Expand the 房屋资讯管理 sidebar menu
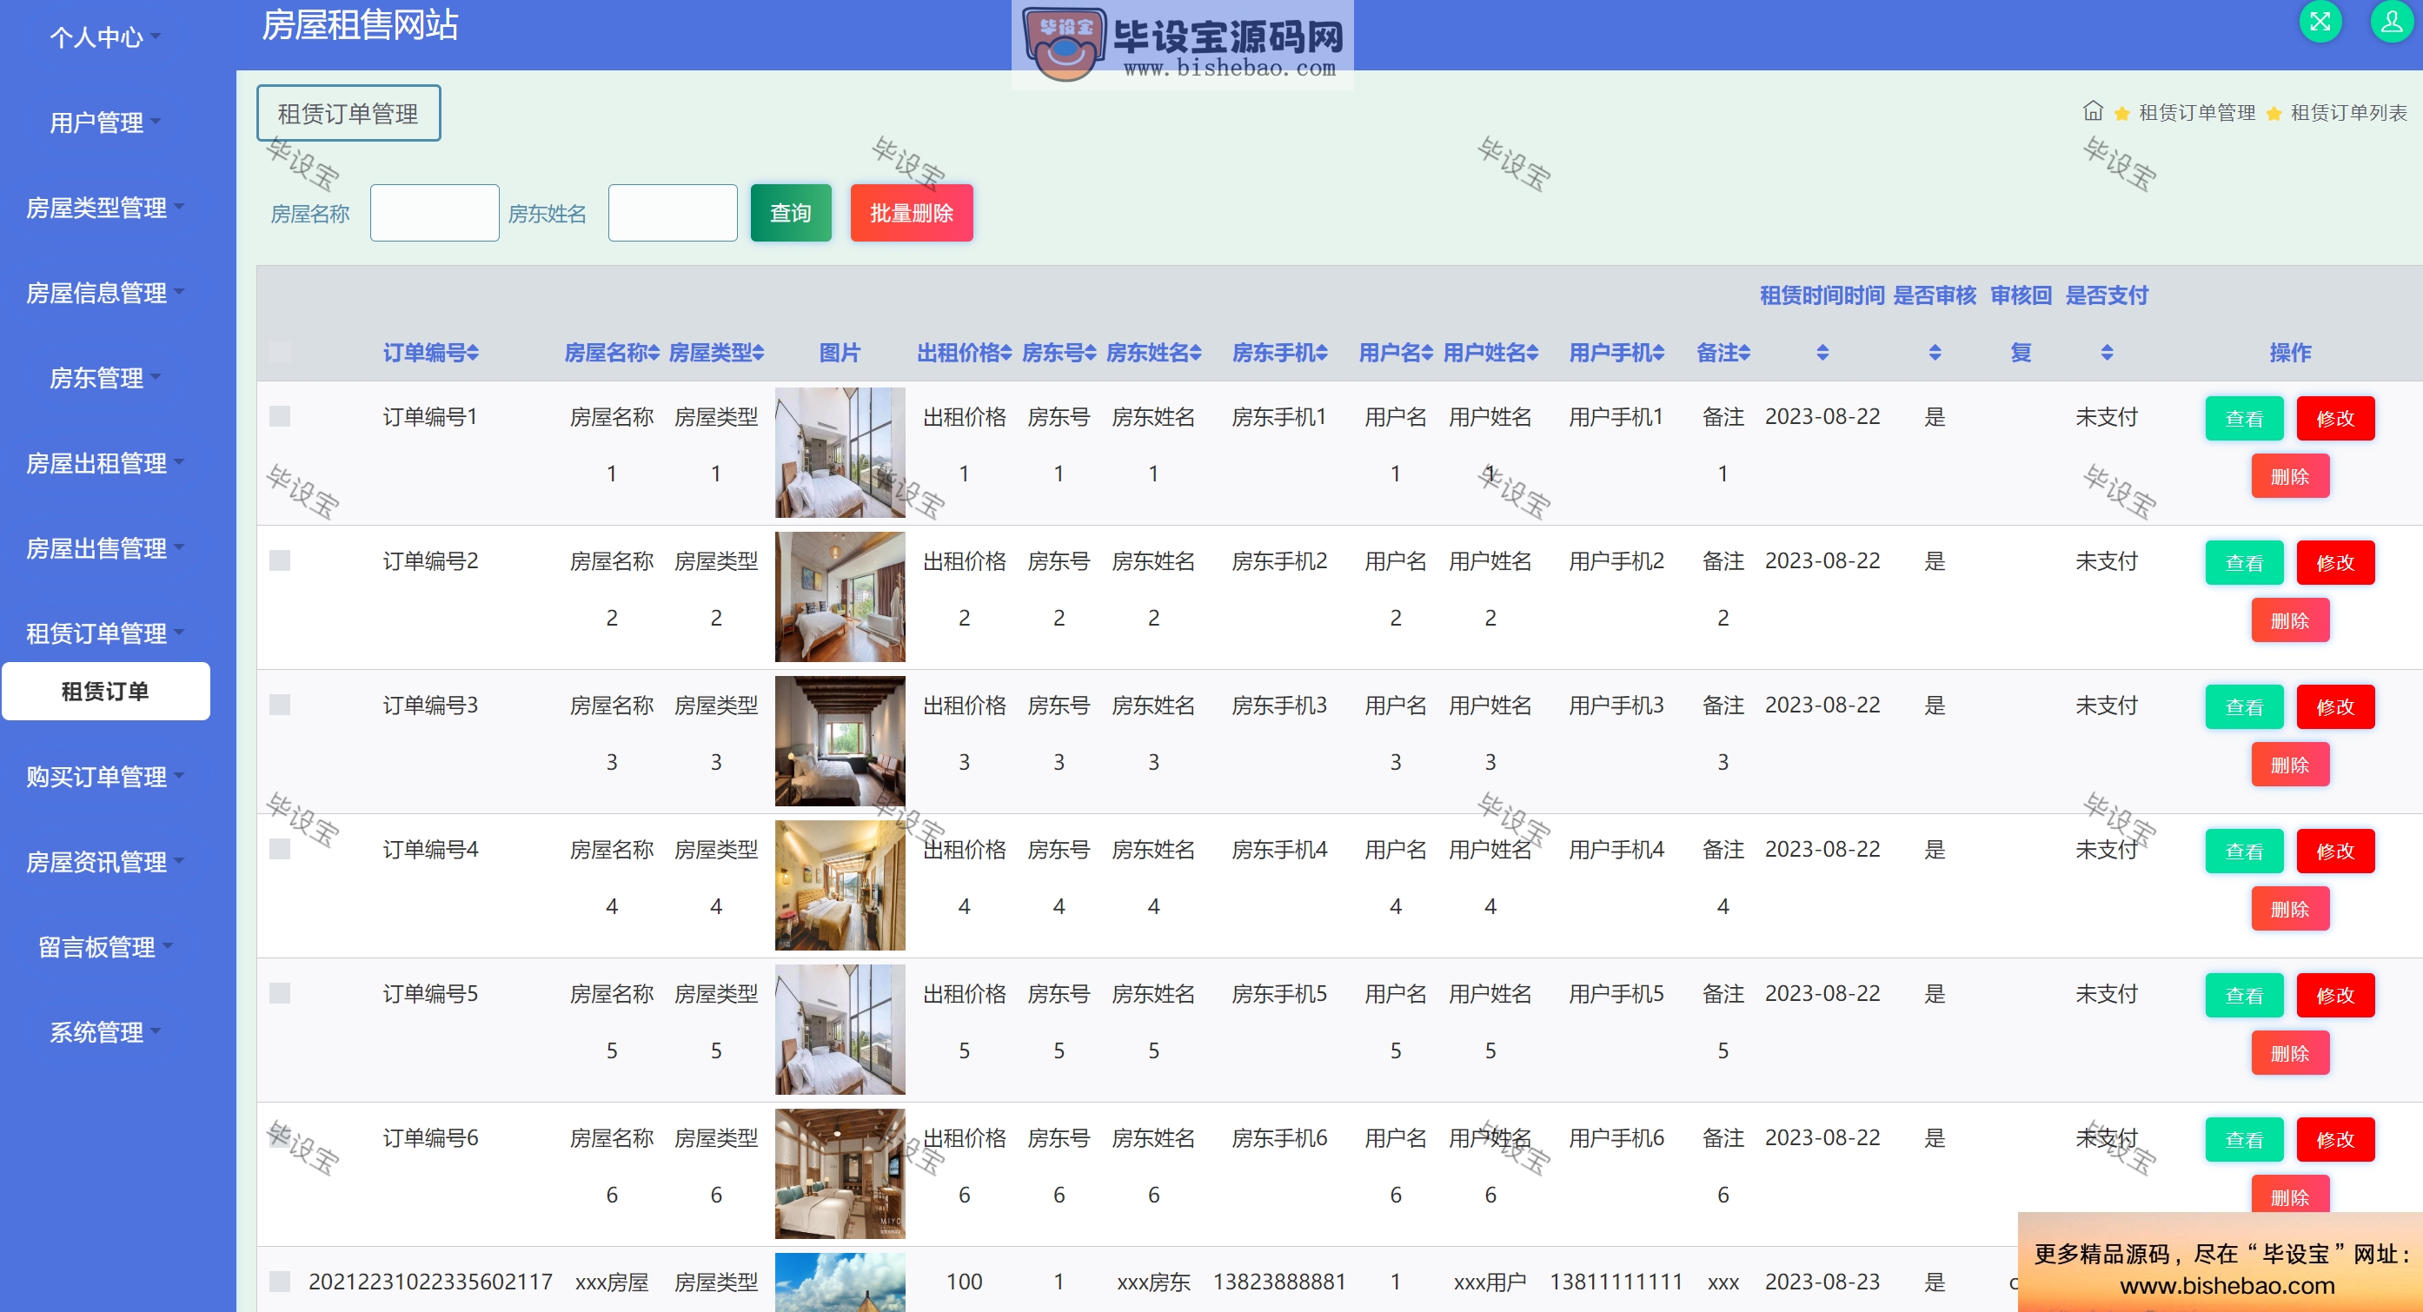The height and width of the screenshot is (1312, 2423). coord(104,862)
